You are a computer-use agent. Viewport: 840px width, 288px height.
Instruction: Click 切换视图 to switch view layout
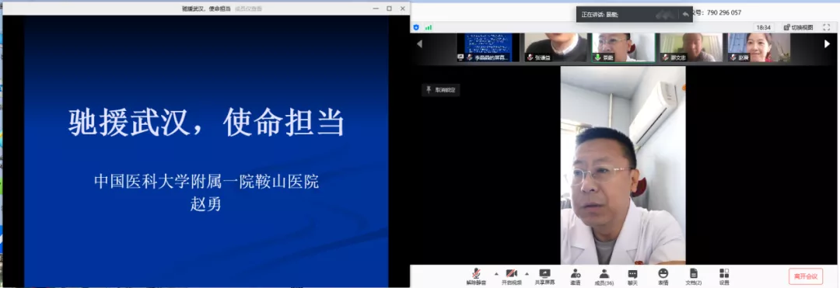tap(798, 27)
